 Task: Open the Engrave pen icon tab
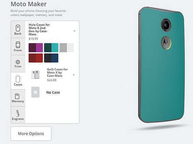pos(18,115)
